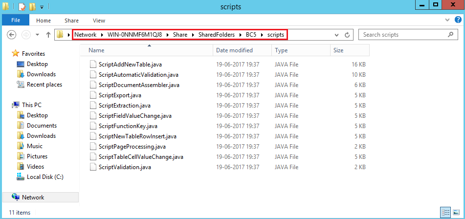Open the Home ribbon tab

pyautogui.click(x=44, y=21)
